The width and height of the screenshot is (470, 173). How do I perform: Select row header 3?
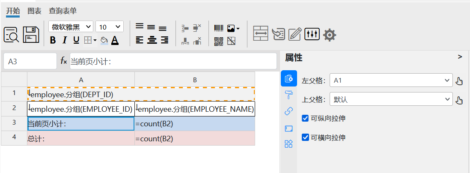[14, 123]
